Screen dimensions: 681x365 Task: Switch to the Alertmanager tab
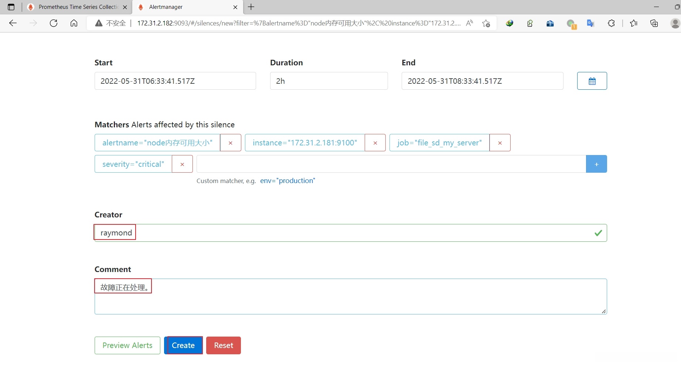point(188,7)
